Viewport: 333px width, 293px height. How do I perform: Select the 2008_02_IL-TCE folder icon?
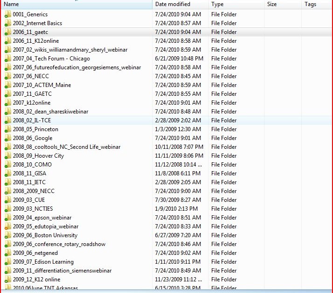click(8, 120)
